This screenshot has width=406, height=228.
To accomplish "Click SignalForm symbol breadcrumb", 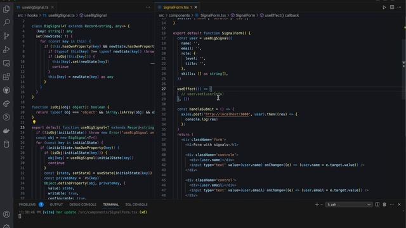I will click(x=246, y=15).
